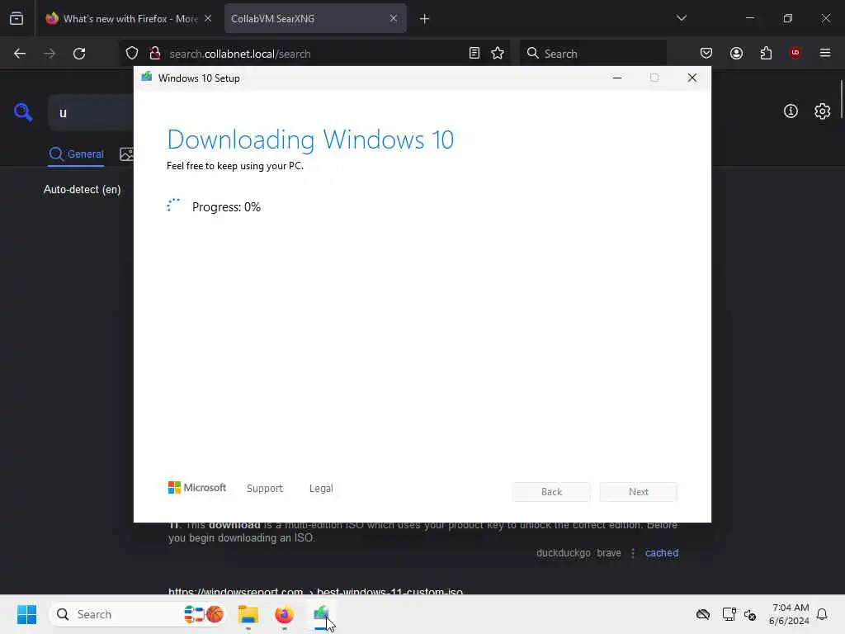Select the General search category tab
The image size is (845, 634).
coord(76,154)
